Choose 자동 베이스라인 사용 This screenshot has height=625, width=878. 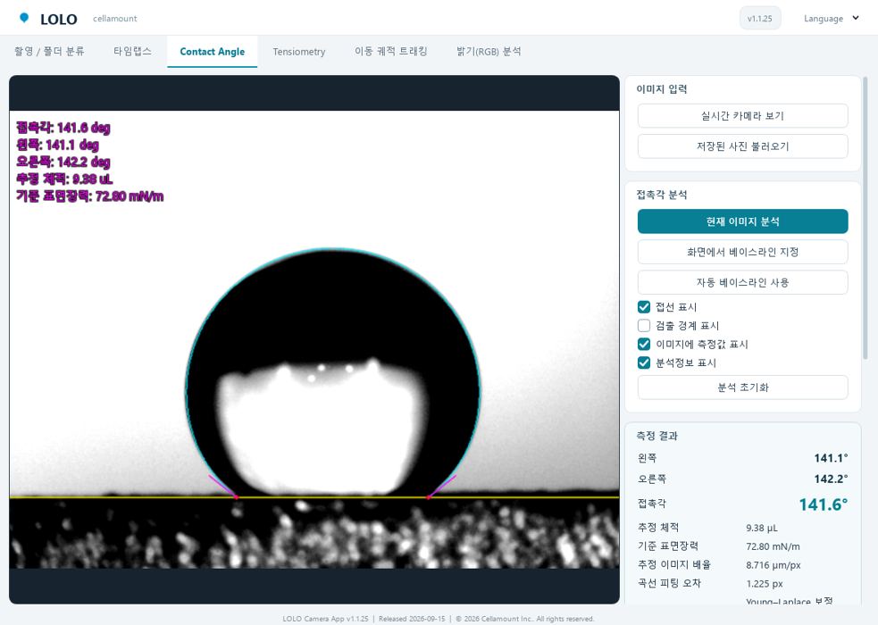click(742, 282)
